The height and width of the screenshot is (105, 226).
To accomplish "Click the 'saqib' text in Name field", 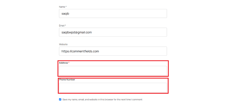I will coord(65,13).
